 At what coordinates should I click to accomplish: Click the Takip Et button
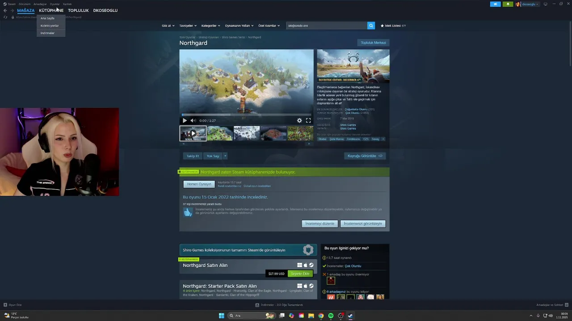193,156
